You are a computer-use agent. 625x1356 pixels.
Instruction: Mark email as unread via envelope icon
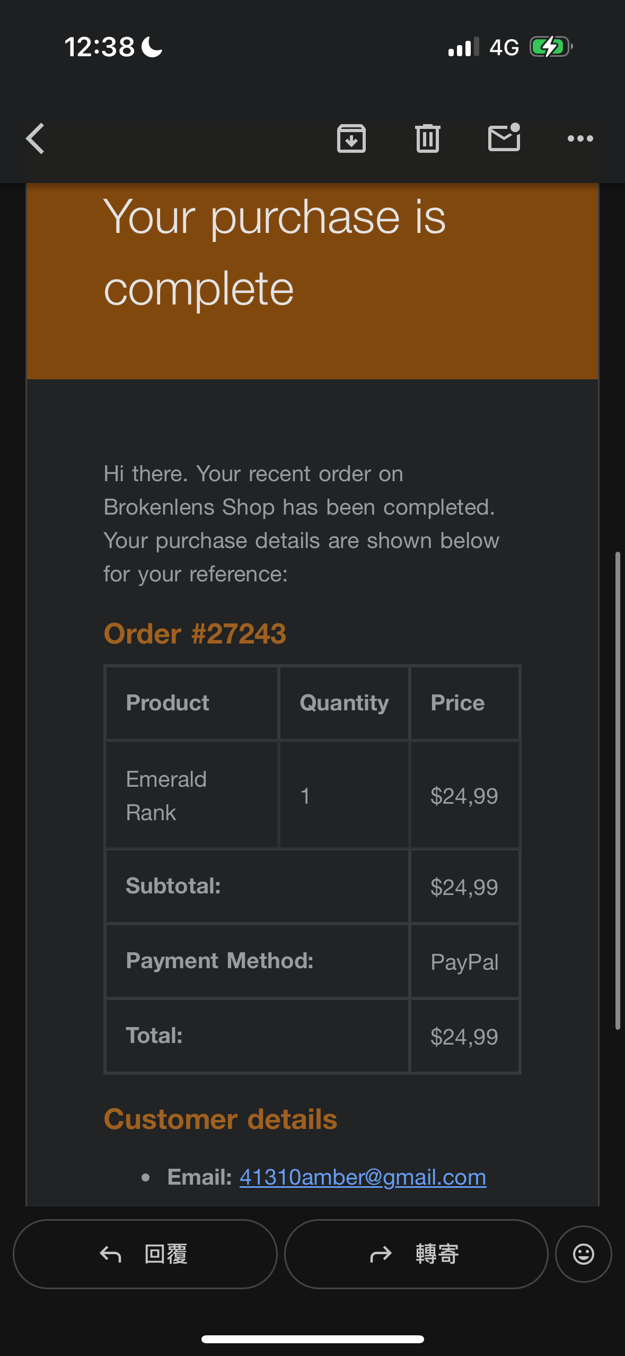tap(504, 137)
